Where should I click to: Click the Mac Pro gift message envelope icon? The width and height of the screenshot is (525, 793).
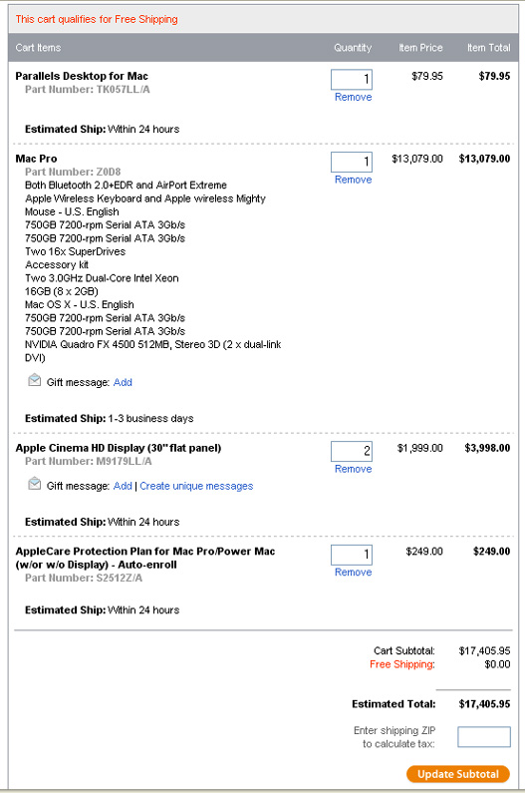pos(34,380)
